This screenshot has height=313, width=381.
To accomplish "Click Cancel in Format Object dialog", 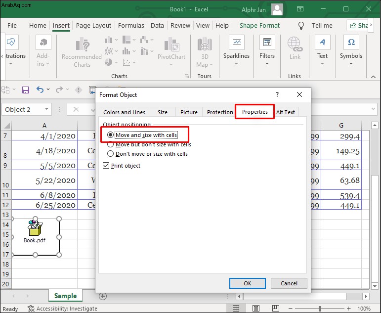I will tap(289, 283).
